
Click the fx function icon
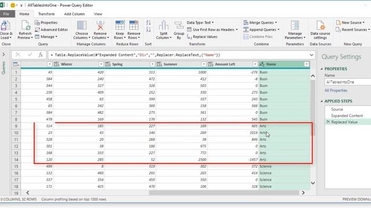(x=41, y=55)
